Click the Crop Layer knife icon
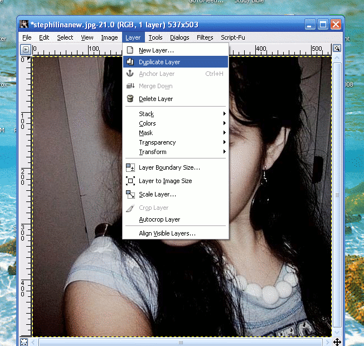Image resolution: width=364 pixels, height=346 pixels. click(130, 208)
